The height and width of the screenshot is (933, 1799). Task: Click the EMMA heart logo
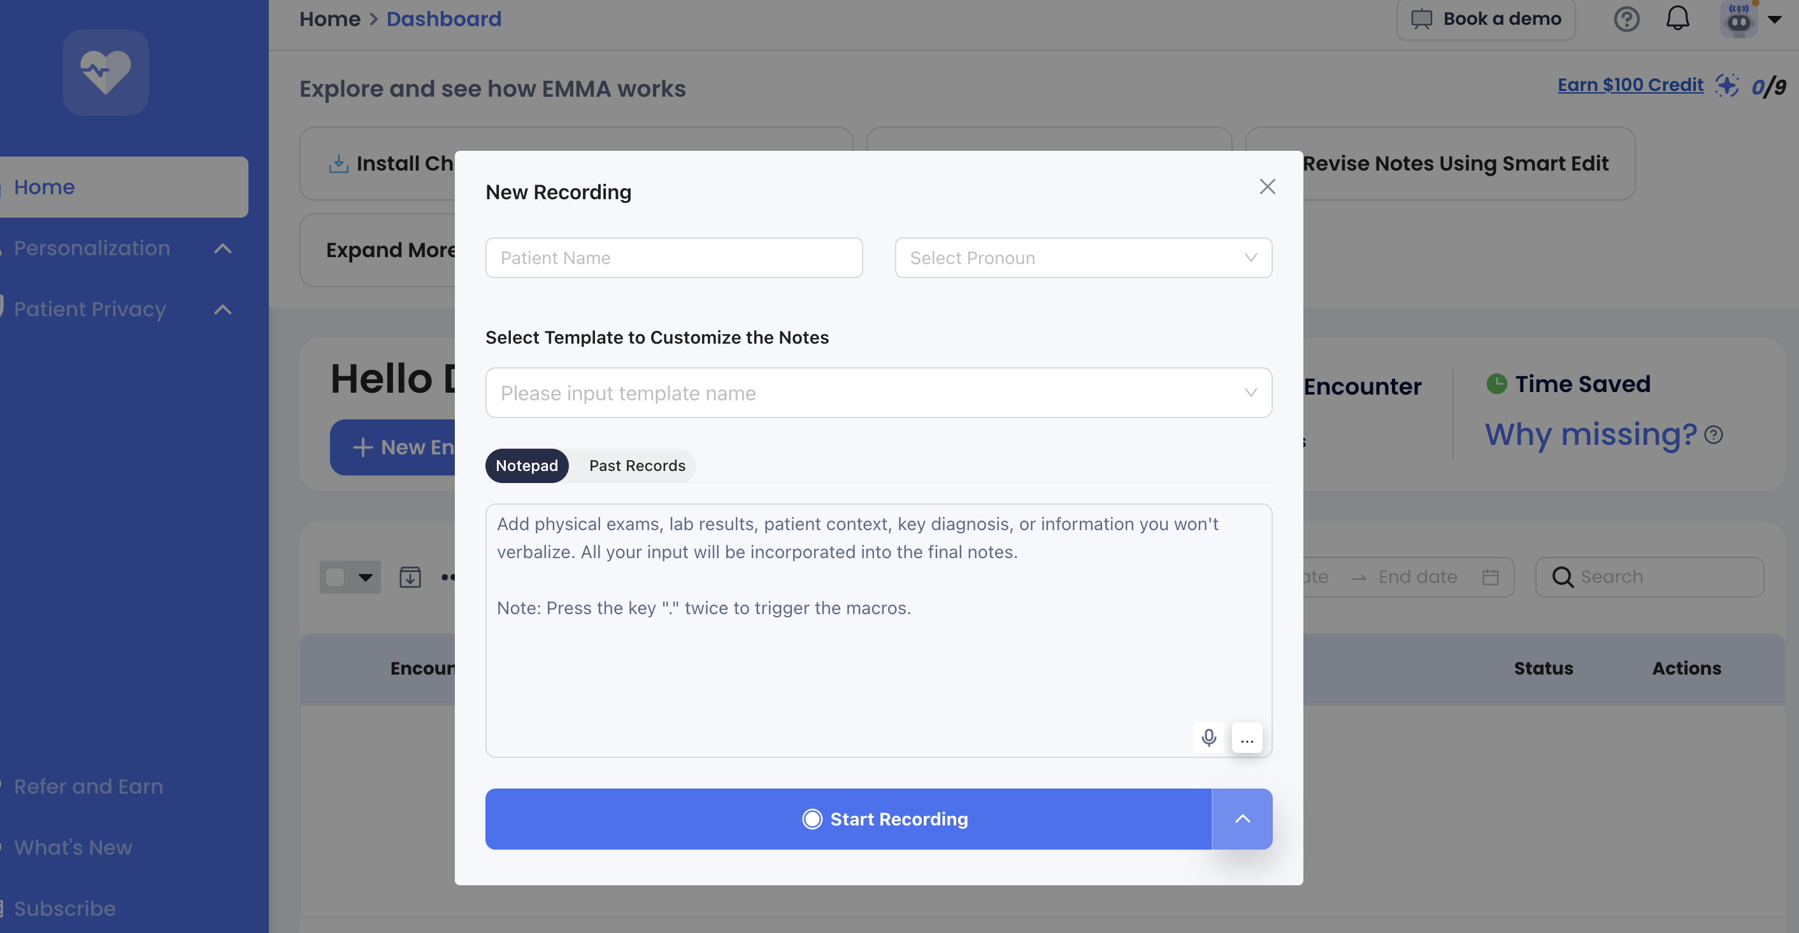pyautogui.click(x=106, y=73)
